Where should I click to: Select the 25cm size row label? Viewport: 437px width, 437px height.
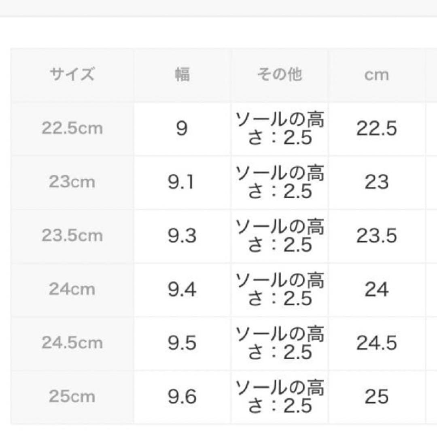(x=72, y=397)
